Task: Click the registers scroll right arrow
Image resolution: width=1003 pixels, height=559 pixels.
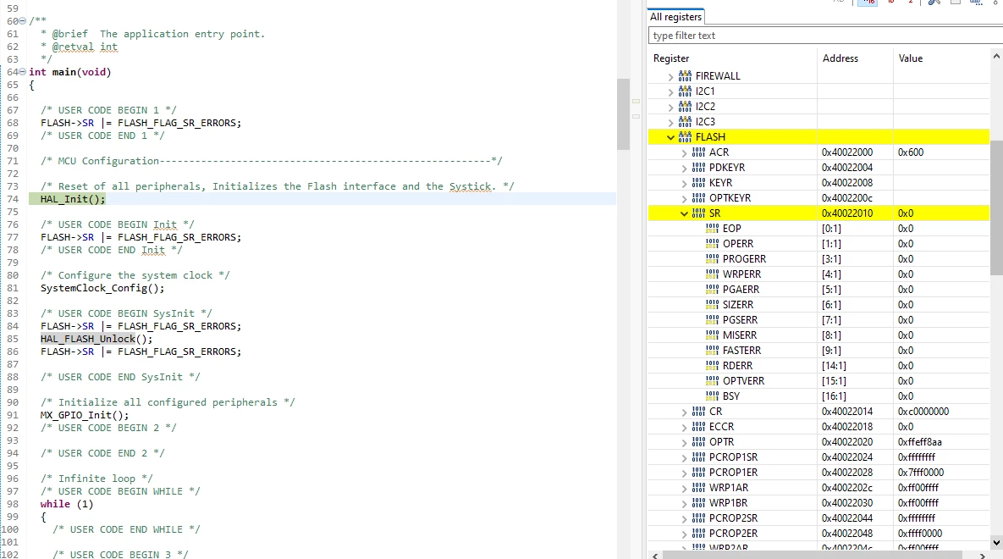Action: [x=983, y=555]
